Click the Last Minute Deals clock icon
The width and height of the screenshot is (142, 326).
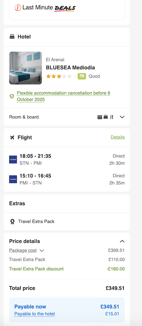(18, 8)
